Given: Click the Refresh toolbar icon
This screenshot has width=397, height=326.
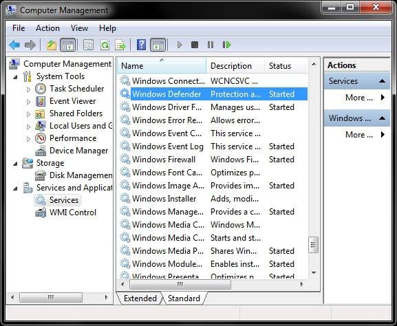Looking at the screenshot, I should click(x=105, y=45).
